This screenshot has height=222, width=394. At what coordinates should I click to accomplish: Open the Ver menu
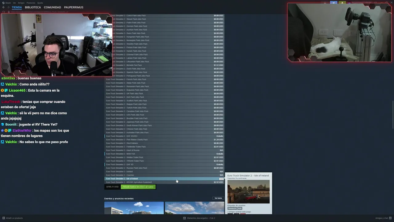[x=14, y=3]
